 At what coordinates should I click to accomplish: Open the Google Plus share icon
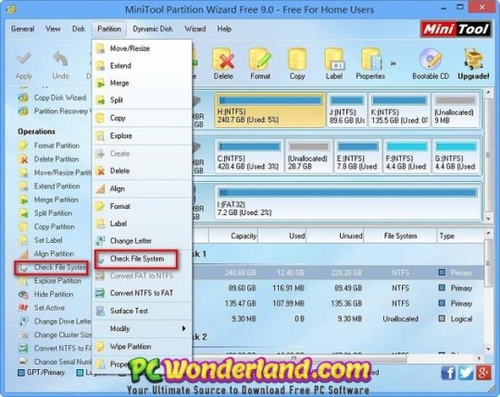pos(483,373)
